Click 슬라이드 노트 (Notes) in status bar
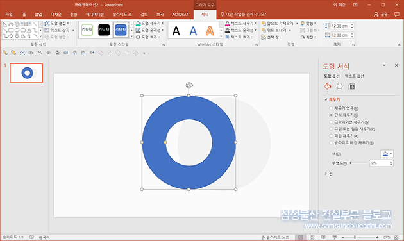The image size is (404, 241). pyautogui.click(x=275, y=237)
